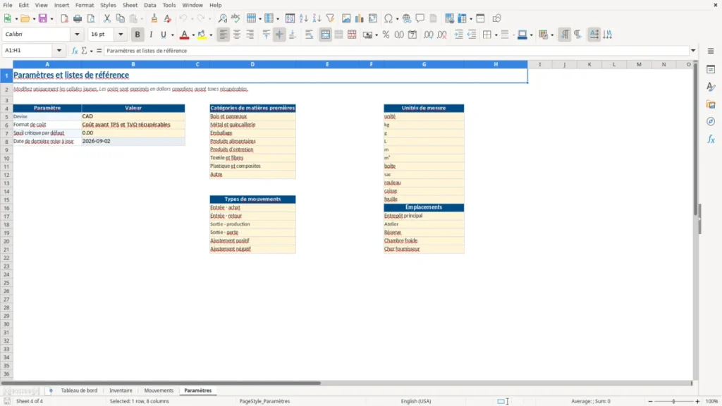
Task: Toggle Bold formatting
Action: point(137,35)
